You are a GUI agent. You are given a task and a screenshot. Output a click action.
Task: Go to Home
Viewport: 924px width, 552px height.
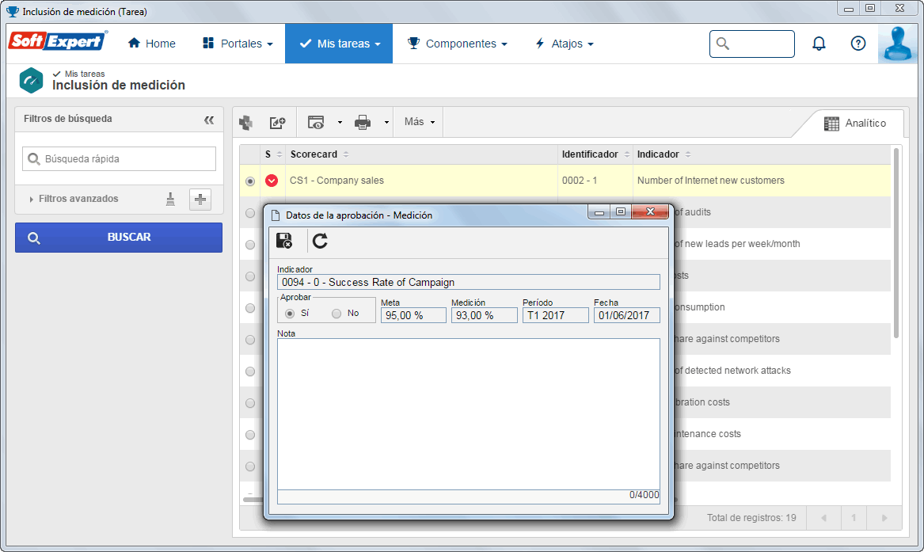pyautogui.click(x=151, y=44)
